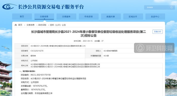Screen dimensions: 177x96
Task: Click the 一、项目基本情况称 heading
Action: tap(27, 71)
